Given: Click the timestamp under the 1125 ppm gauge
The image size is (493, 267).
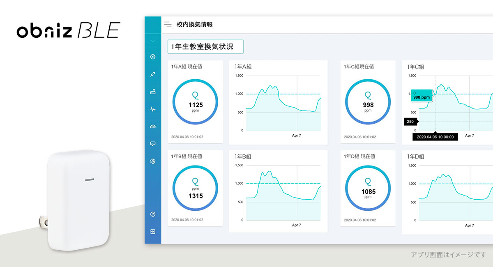Looking at the screenshot, I should [187, 137].
